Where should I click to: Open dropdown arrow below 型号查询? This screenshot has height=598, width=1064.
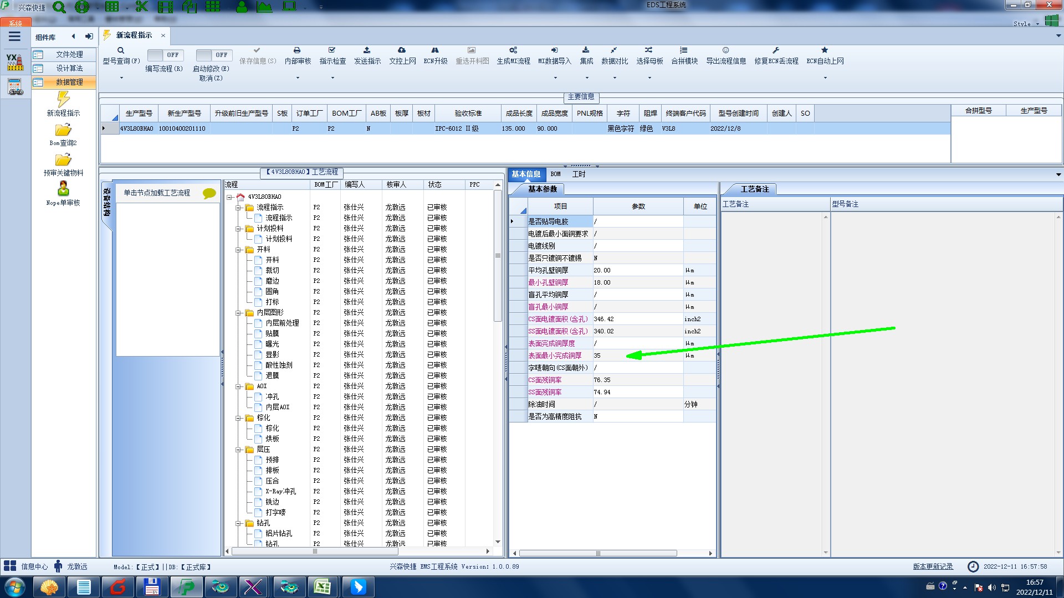[121, 78]
